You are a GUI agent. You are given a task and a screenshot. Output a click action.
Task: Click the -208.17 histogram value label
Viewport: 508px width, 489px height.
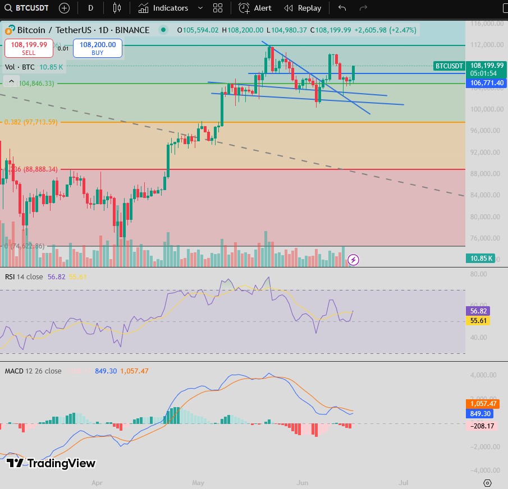click(482, 426)
